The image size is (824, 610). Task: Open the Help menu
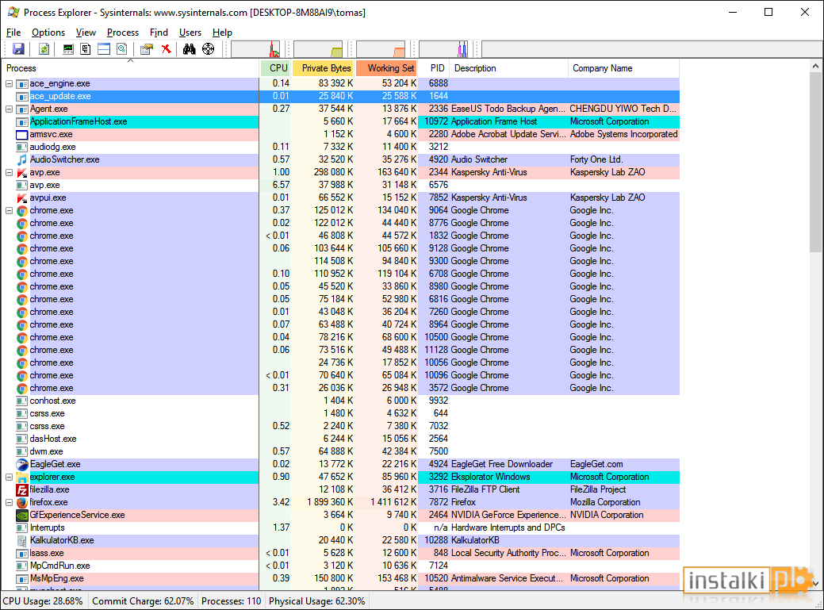(x=222, y=33)
